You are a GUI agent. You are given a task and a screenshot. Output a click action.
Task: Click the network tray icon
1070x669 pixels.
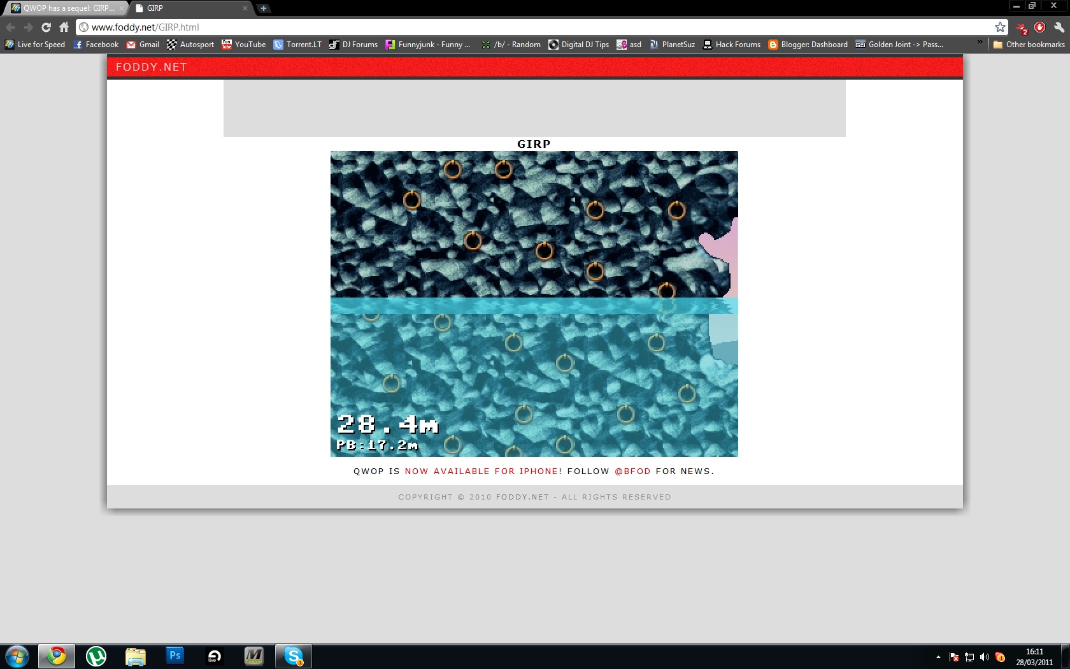click(x=969, y=657)
